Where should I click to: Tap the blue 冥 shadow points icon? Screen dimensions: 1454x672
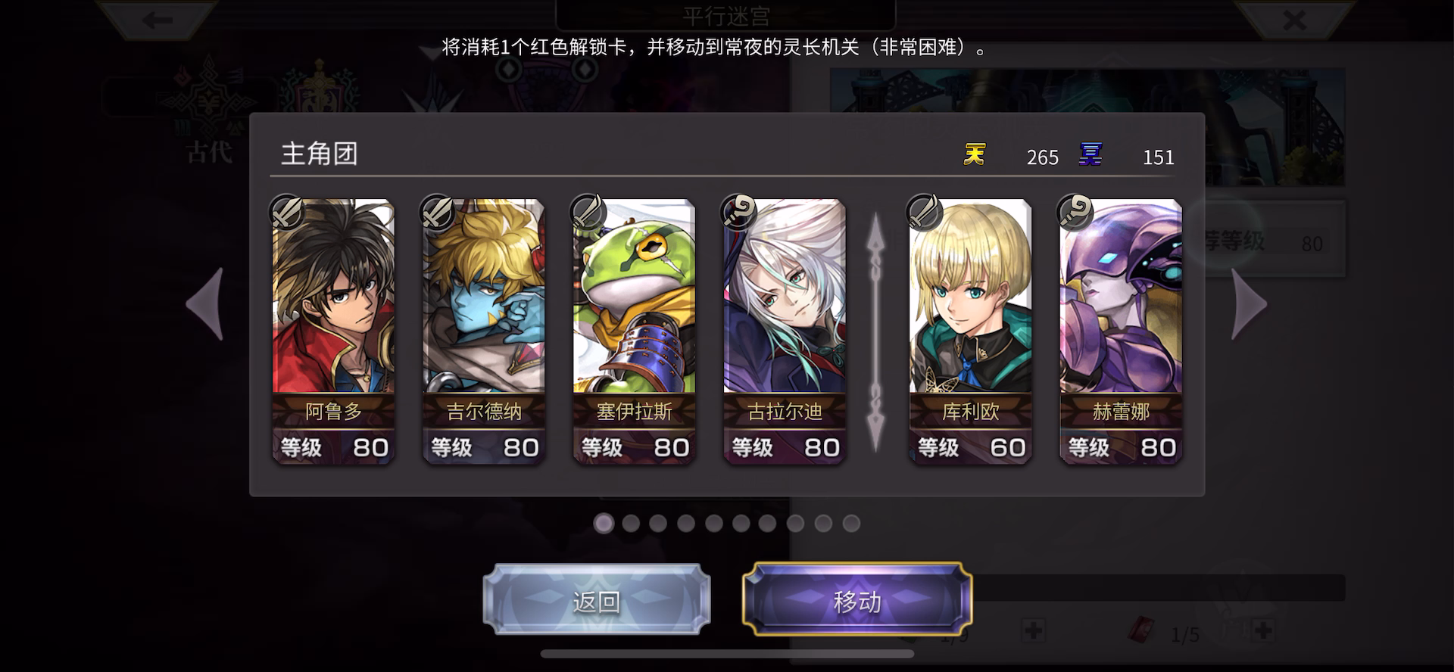(1090, 154)
